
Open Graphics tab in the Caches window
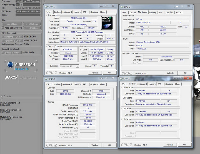coord(169,84)
